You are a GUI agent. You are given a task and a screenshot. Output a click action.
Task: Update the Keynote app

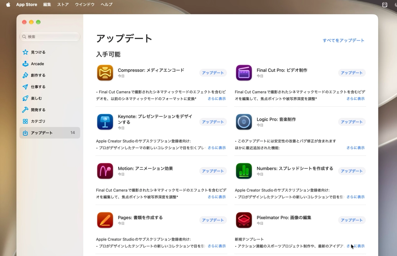click(x=213, y=122)
